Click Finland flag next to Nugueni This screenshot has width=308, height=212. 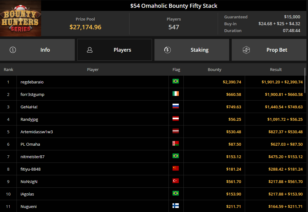[x=176, y=205]
